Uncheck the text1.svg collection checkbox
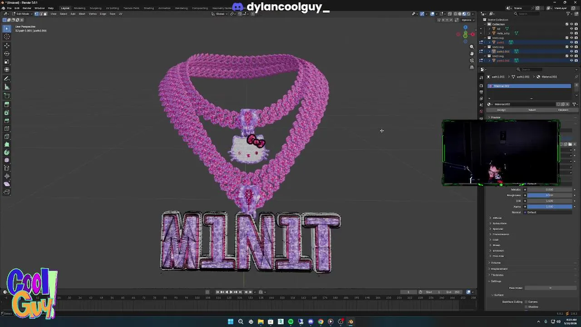 tap(567, 38)
